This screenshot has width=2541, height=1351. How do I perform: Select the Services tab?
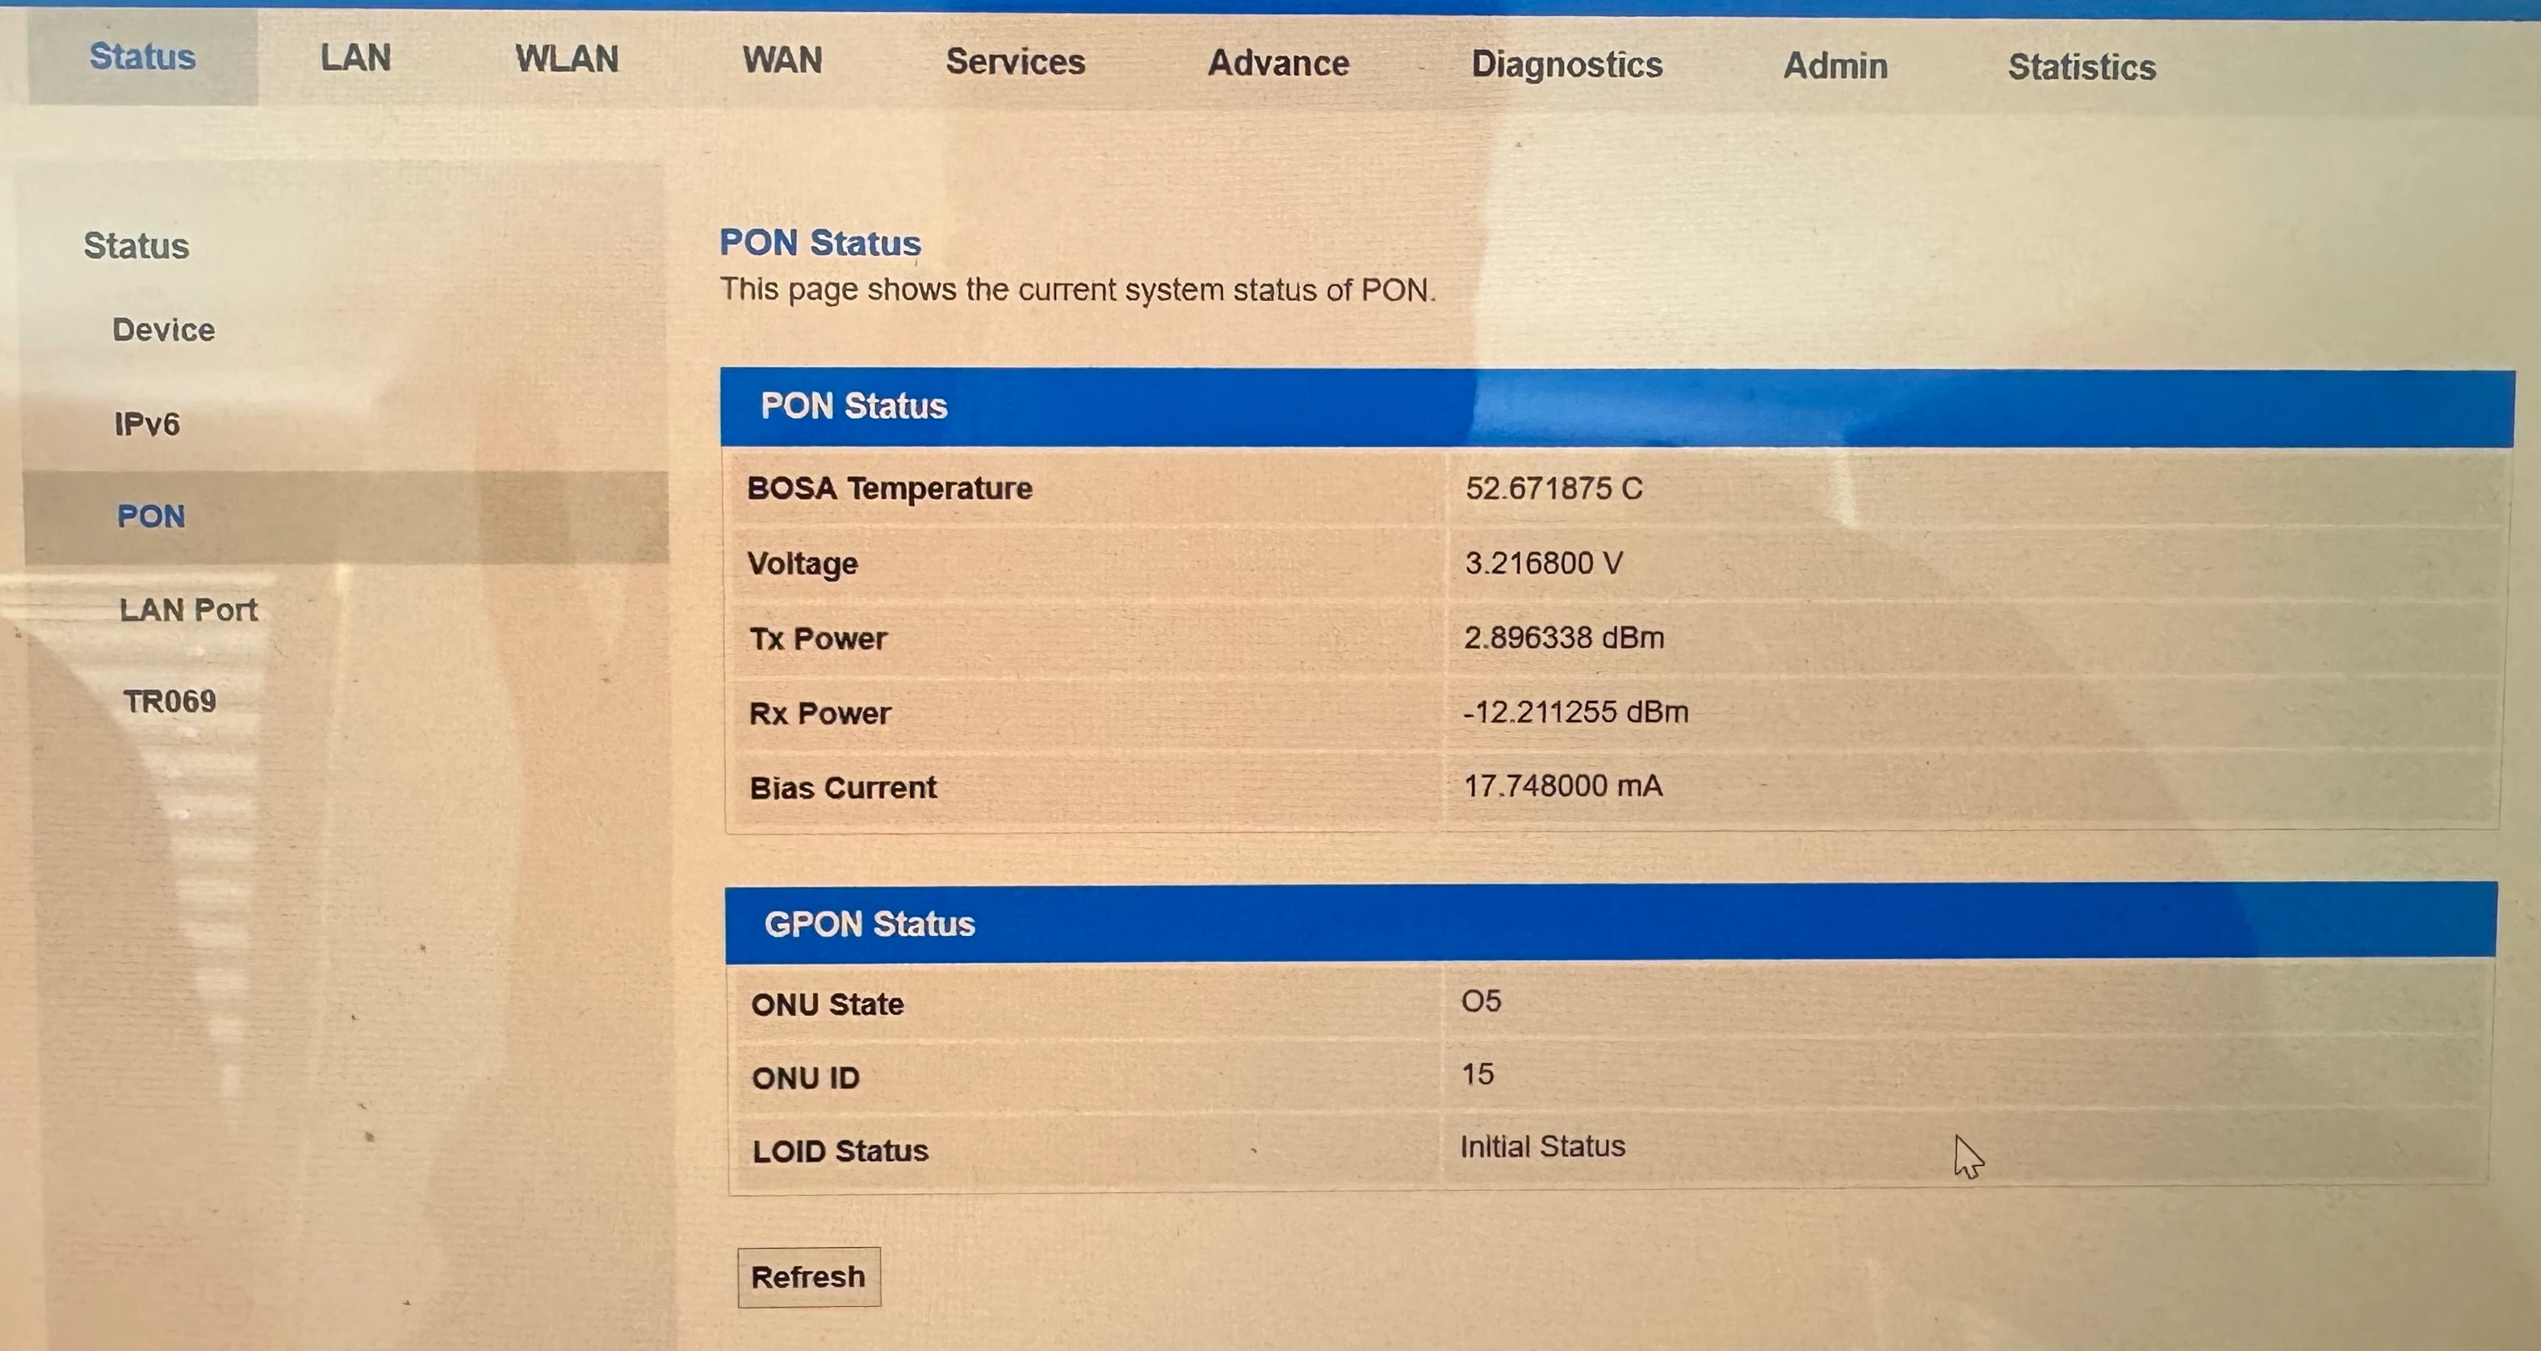tap(1015, 62)
